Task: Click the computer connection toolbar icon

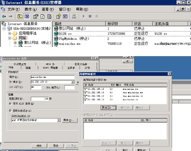Action: click(x=74, y=16)
